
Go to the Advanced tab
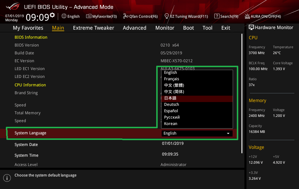(134, 28)
